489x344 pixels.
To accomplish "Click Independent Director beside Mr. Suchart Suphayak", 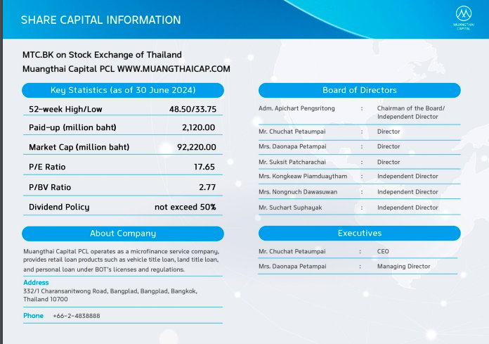I will (407, 208).
